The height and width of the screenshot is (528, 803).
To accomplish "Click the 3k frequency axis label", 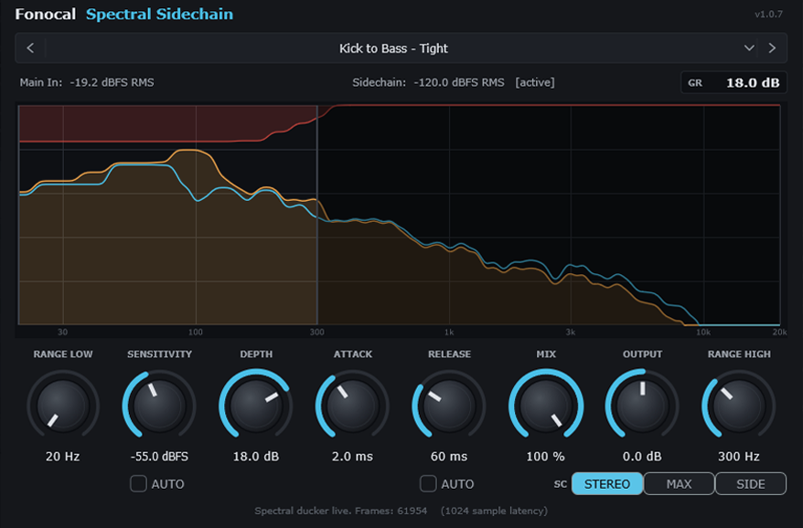I will [x=571, y=332].
